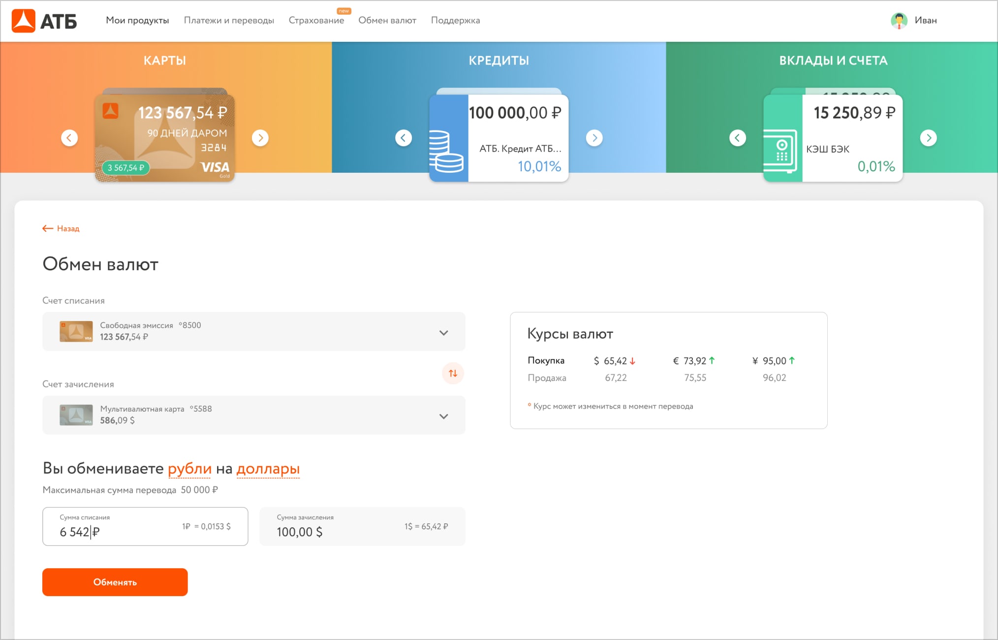
Task: Open the 'Платежи и переводы' menu
Action: click(x=229, y=21)
